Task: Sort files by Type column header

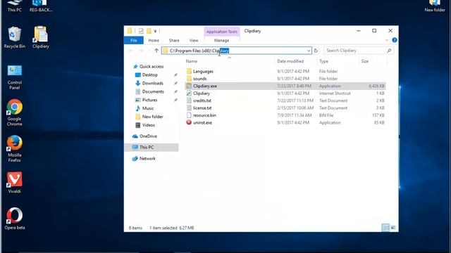Action: coord(323,61)
